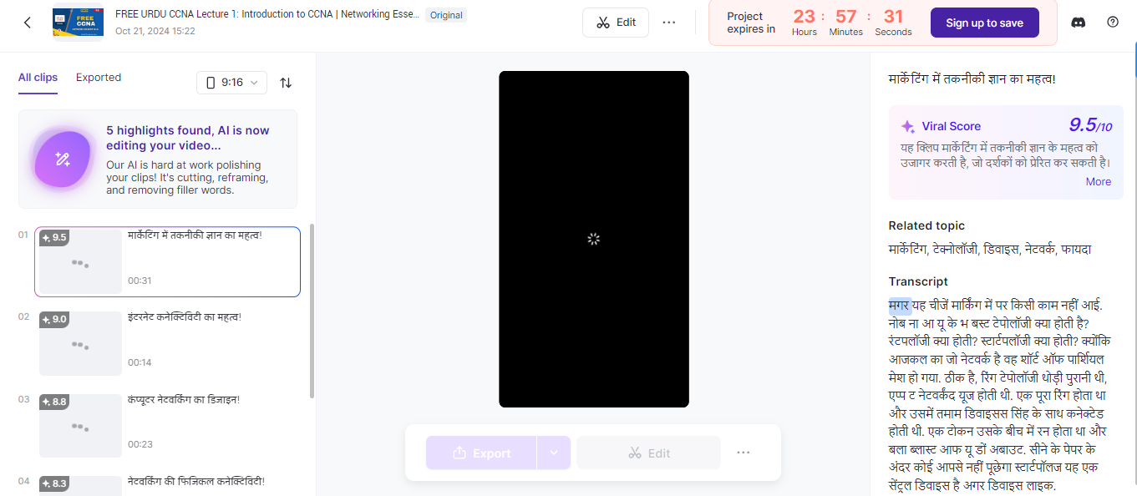Open the 9:16 aspect ratio dropdown

232,83
